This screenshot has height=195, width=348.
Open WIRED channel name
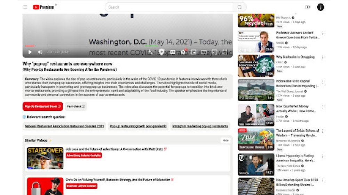280,43
